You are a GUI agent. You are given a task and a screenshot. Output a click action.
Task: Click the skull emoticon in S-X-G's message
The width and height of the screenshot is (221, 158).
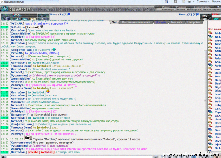tap(42, 27)
